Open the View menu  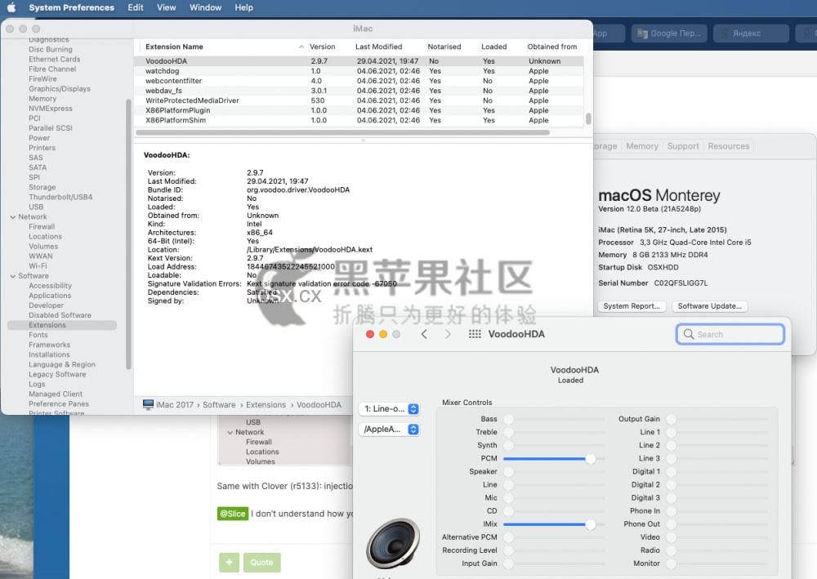point(166,7)
